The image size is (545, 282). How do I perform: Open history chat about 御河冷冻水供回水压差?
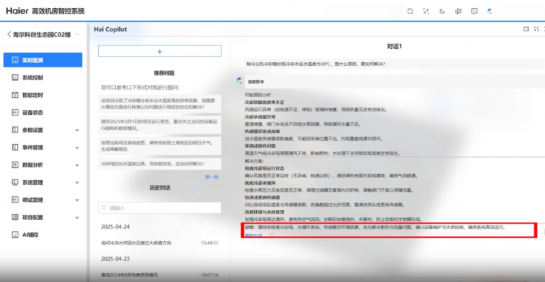150,243
